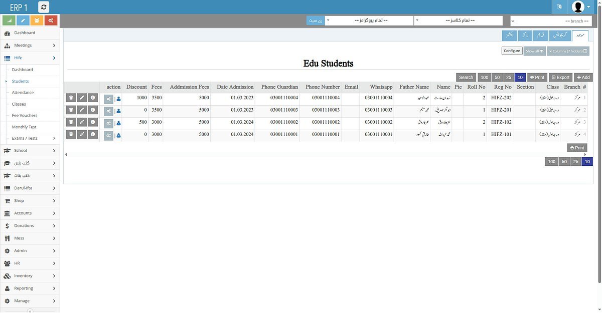Open Attendance under Hifz
Viewport: 602px width, 313px height.
click(32, 93)
